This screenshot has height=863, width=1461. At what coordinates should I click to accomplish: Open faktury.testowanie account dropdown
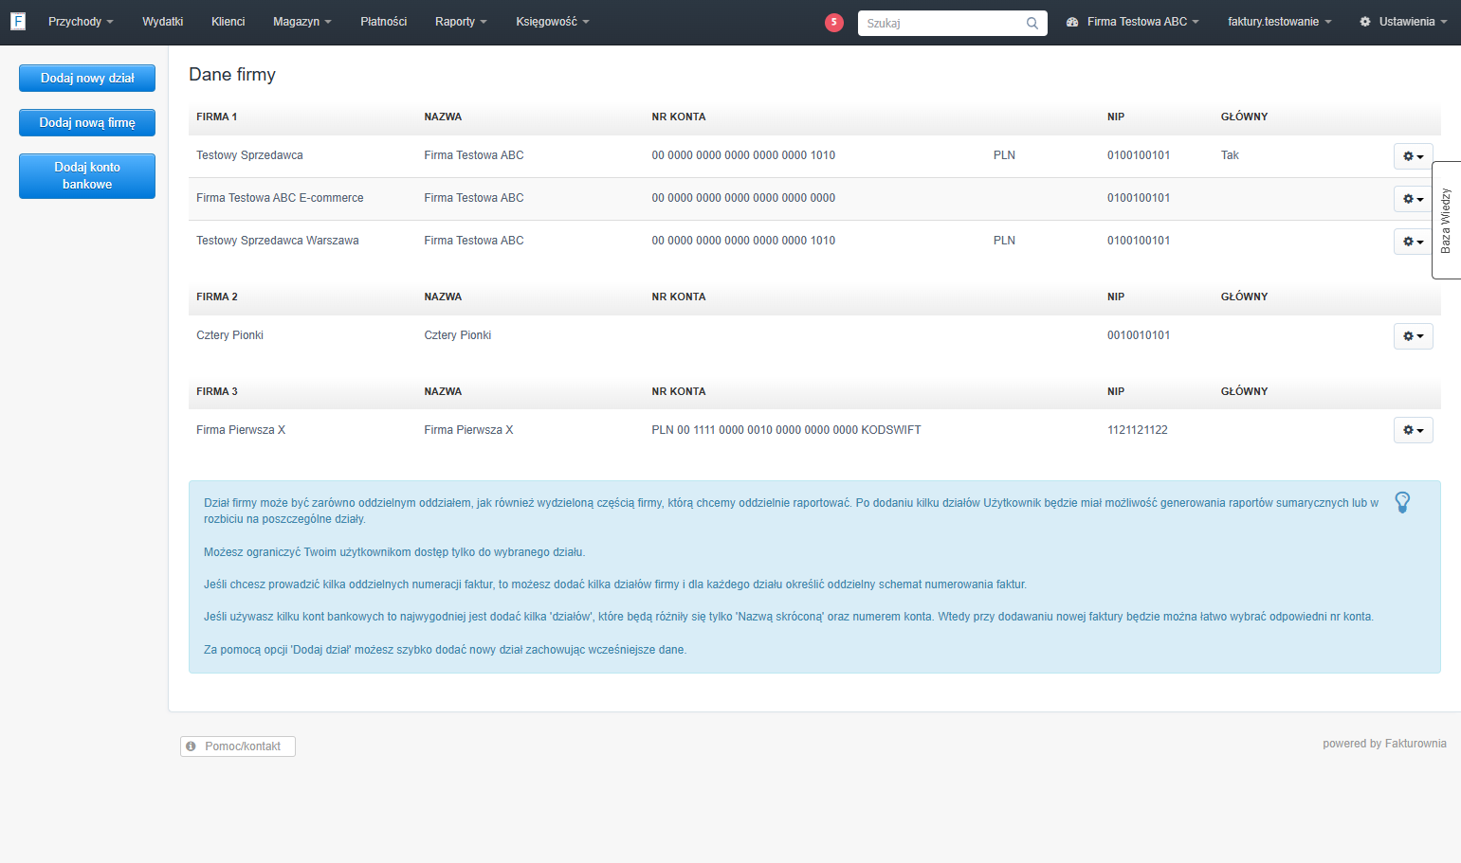(x=1280, y=22)
